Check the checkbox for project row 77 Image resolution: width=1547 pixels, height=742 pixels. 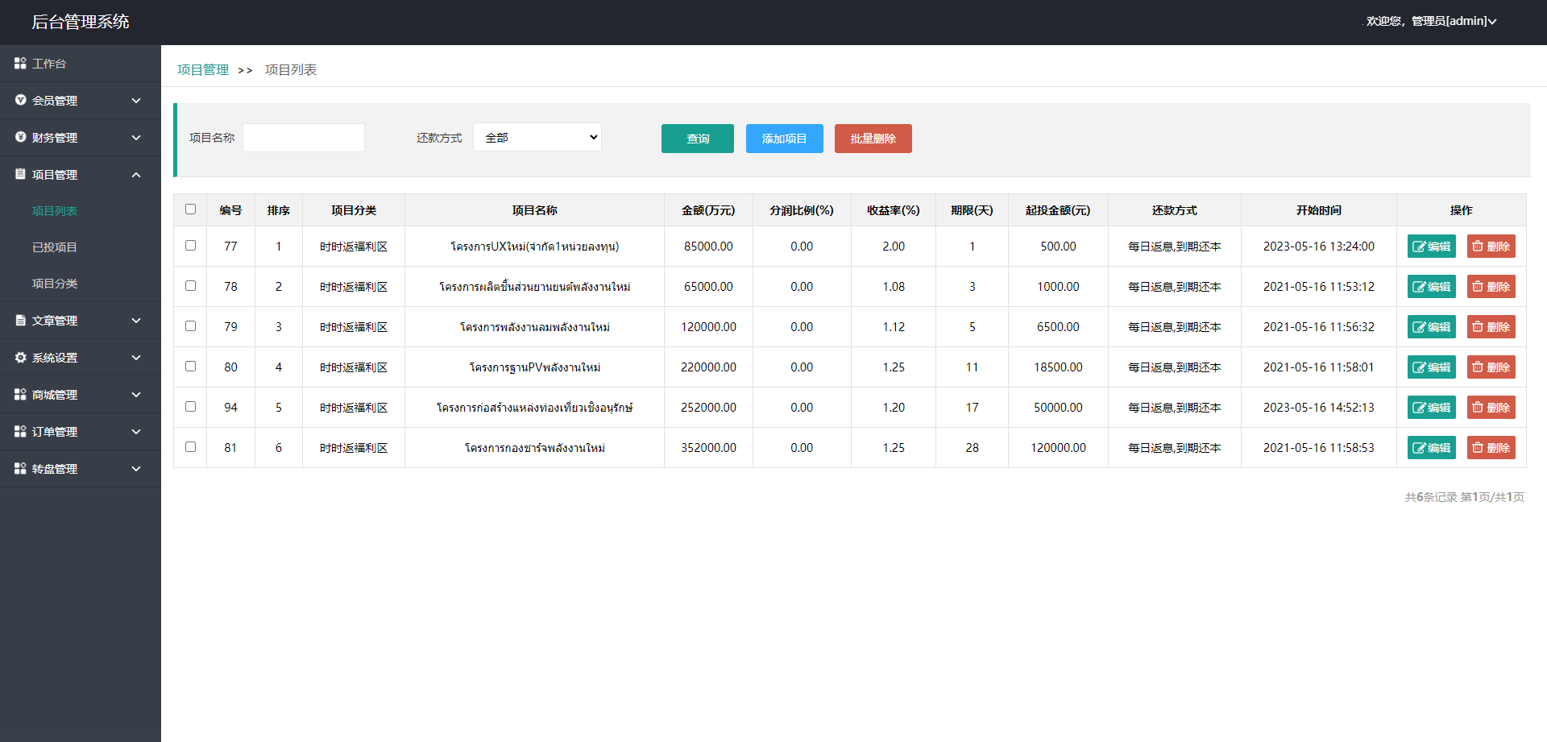[x=190, y=246]
